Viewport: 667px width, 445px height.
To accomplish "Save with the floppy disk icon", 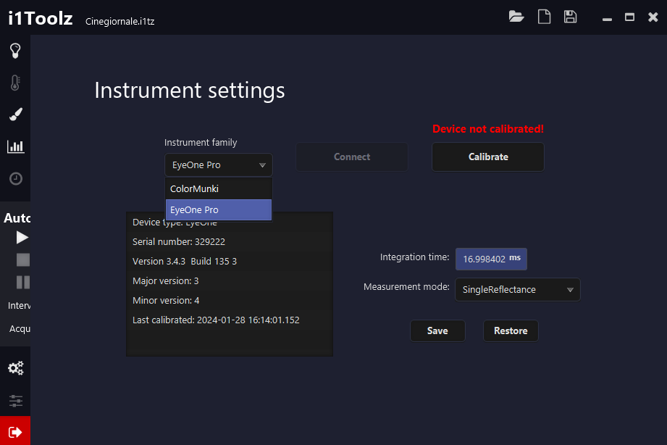I will (570, 17).
